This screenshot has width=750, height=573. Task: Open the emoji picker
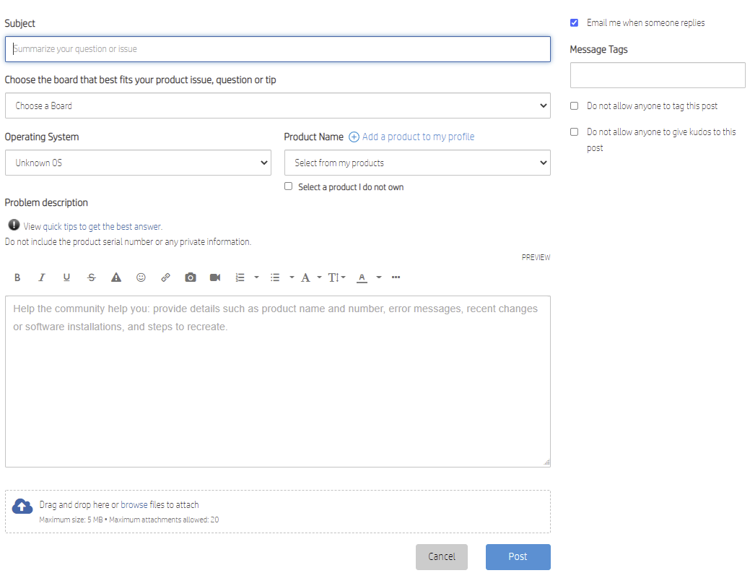pos(141,277)
